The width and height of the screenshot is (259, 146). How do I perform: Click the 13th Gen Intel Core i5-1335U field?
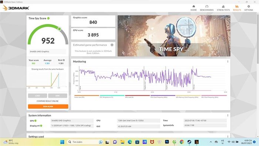(138, 120)
